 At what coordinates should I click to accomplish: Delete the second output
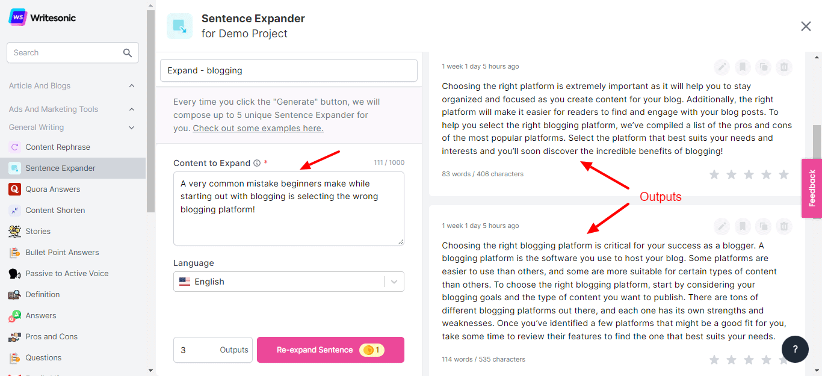[x=783, y=226]
